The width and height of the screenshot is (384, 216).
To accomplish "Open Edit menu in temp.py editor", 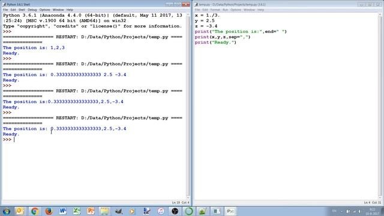I will pyautogui.click(x=205, y=10).
